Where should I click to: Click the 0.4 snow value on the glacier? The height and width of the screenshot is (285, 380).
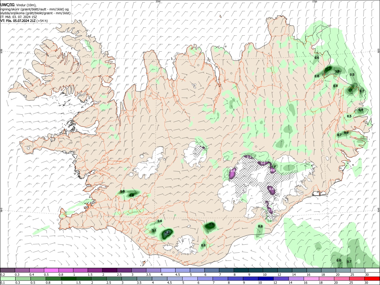click(x=271, y=189)
